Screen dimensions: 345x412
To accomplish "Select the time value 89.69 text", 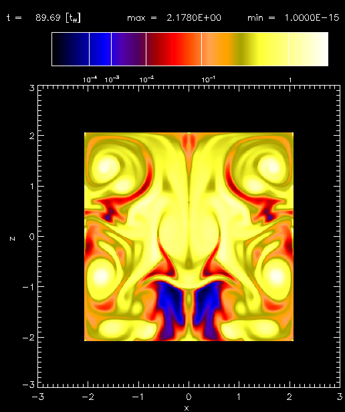I will pyautogui.click(x=47, y=18).
